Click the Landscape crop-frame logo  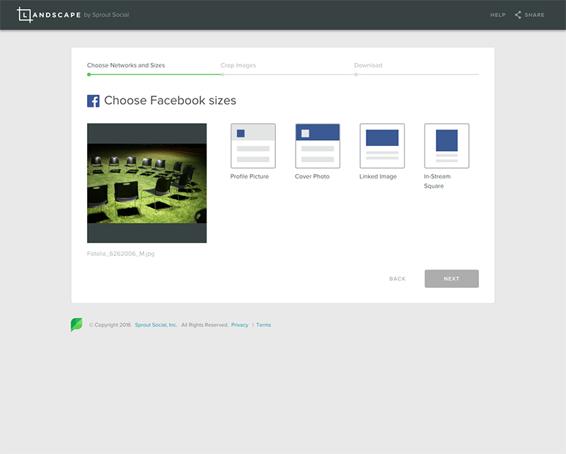click(25, 15)
